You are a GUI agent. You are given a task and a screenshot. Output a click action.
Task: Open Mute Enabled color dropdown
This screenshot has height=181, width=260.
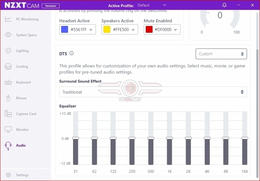pos(162,30)
